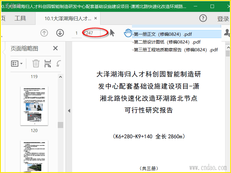
Task: Select the arrow selection tool
Action: click(x=112, y=33)
